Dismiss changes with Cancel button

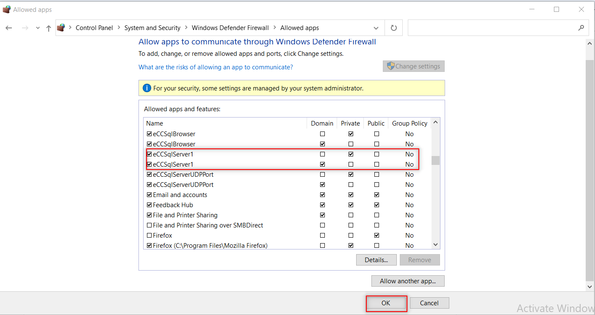(x=429, y=303)
